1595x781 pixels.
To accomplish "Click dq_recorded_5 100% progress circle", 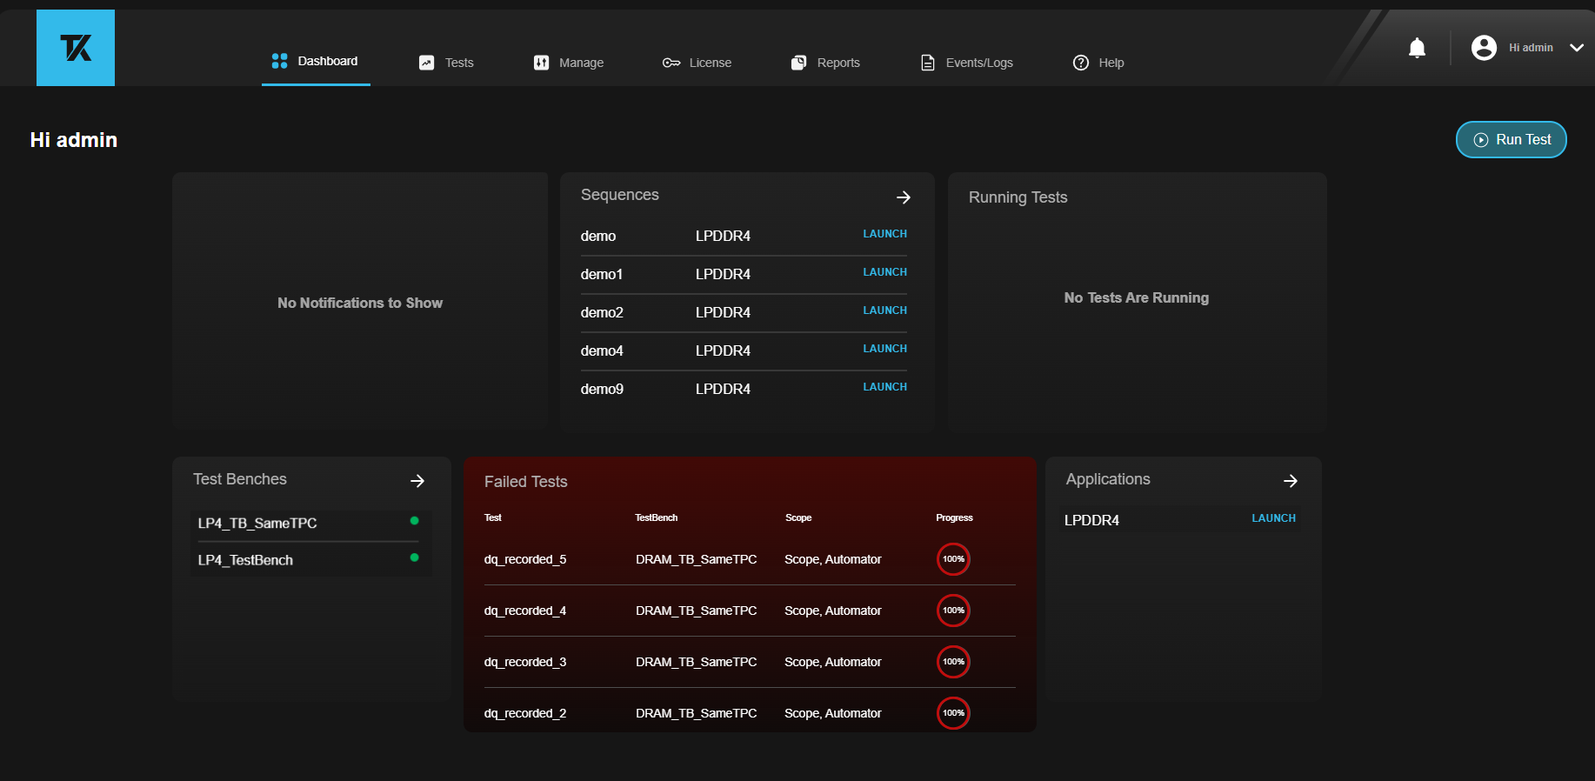I will pos(953,559).
